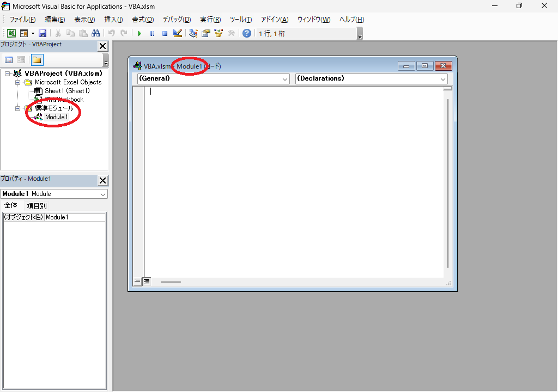Open the 挿入(I) menu
Image resolution: width=558 pixels, height=392 pixels.
(x=113, y=20)
